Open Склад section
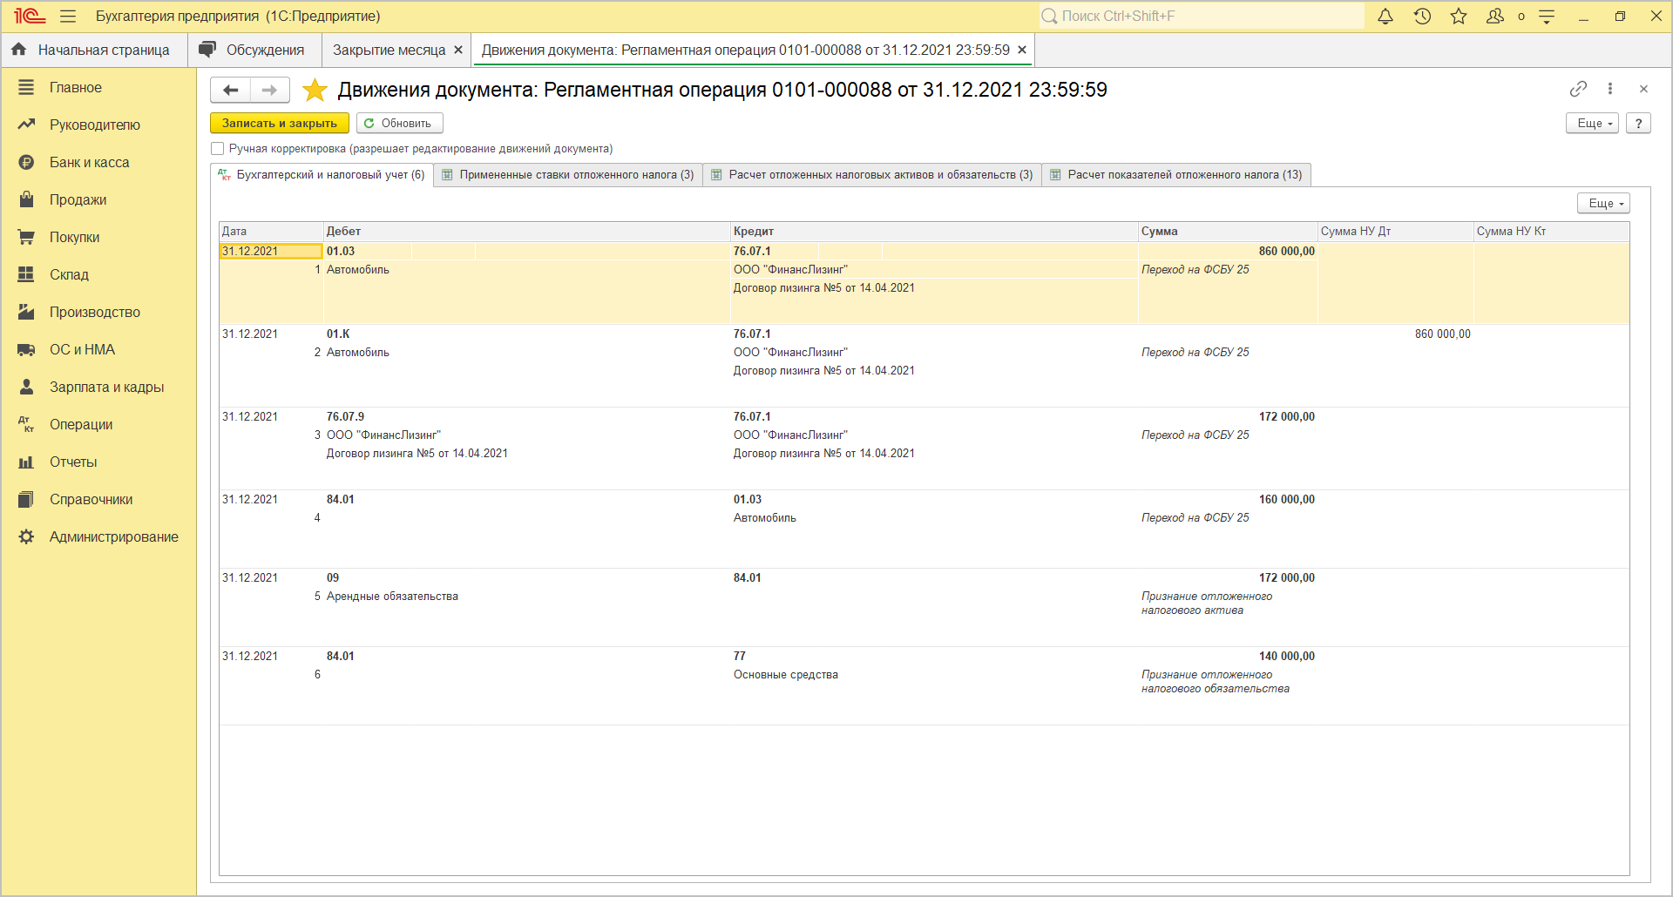 [69, 274]
